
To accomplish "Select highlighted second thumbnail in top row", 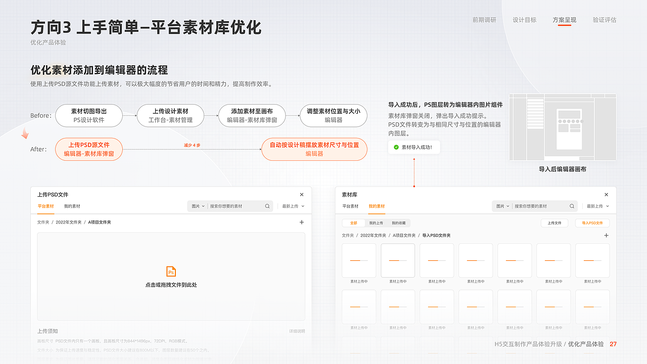I will tap(398, 260).
